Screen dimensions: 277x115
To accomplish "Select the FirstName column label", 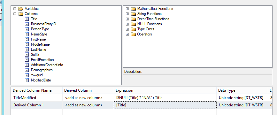I will pos(38,39).
